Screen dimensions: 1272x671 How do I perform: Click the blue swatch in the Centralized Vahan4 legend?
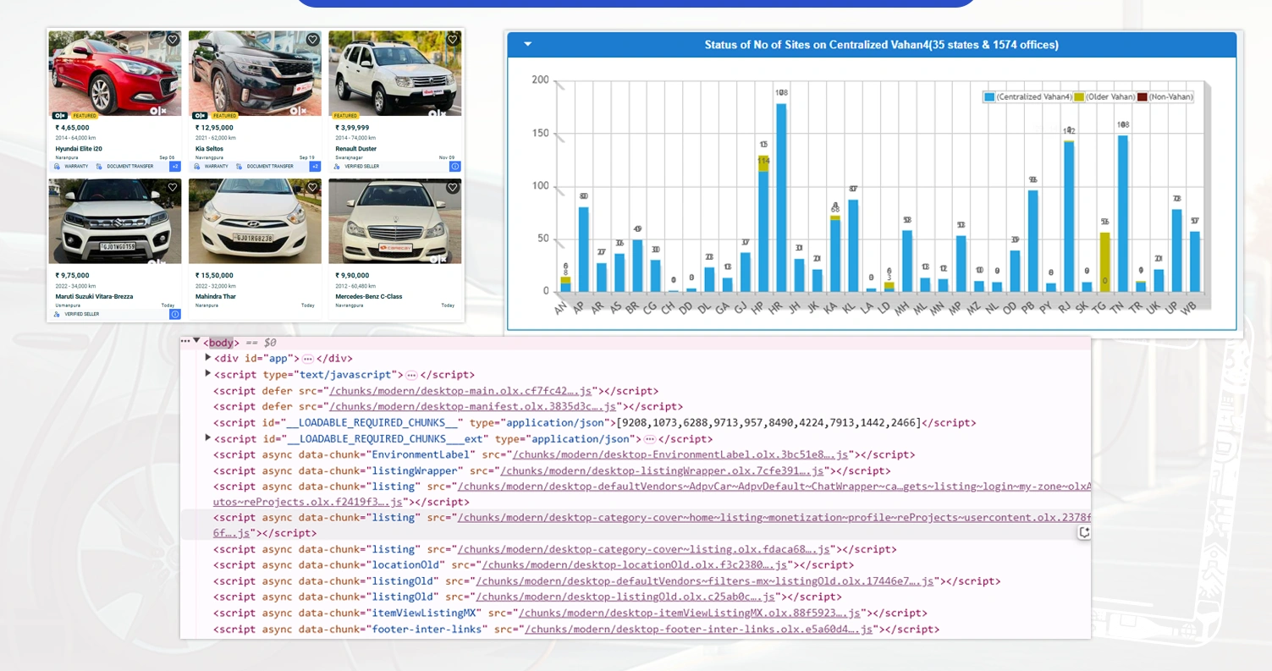pyautogui.click(x=990, y=96)
